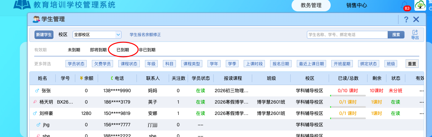This screenshot has height=137, width=432.
Task: Click the 导出 export icon
Action: click(415, 34)
